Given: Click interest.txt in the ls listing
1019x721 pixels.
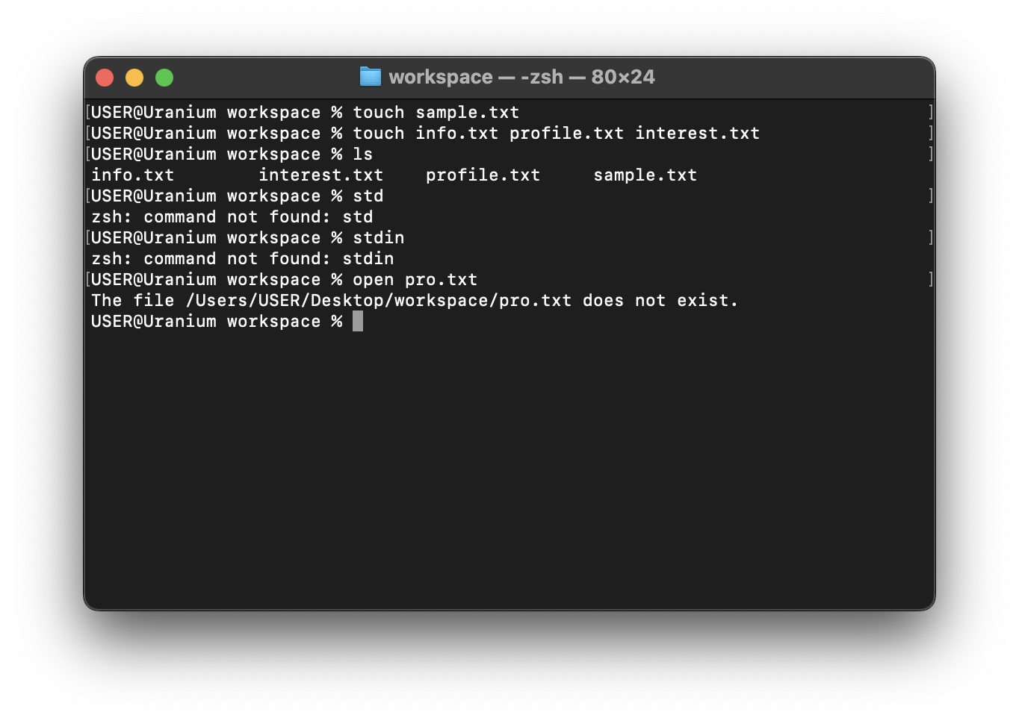Looking at the screenshot, I should pos(320,175).
